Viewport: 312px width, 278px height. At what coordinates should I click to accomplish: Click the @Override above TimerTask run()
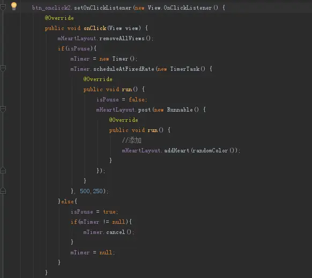[x=98, y=79]
